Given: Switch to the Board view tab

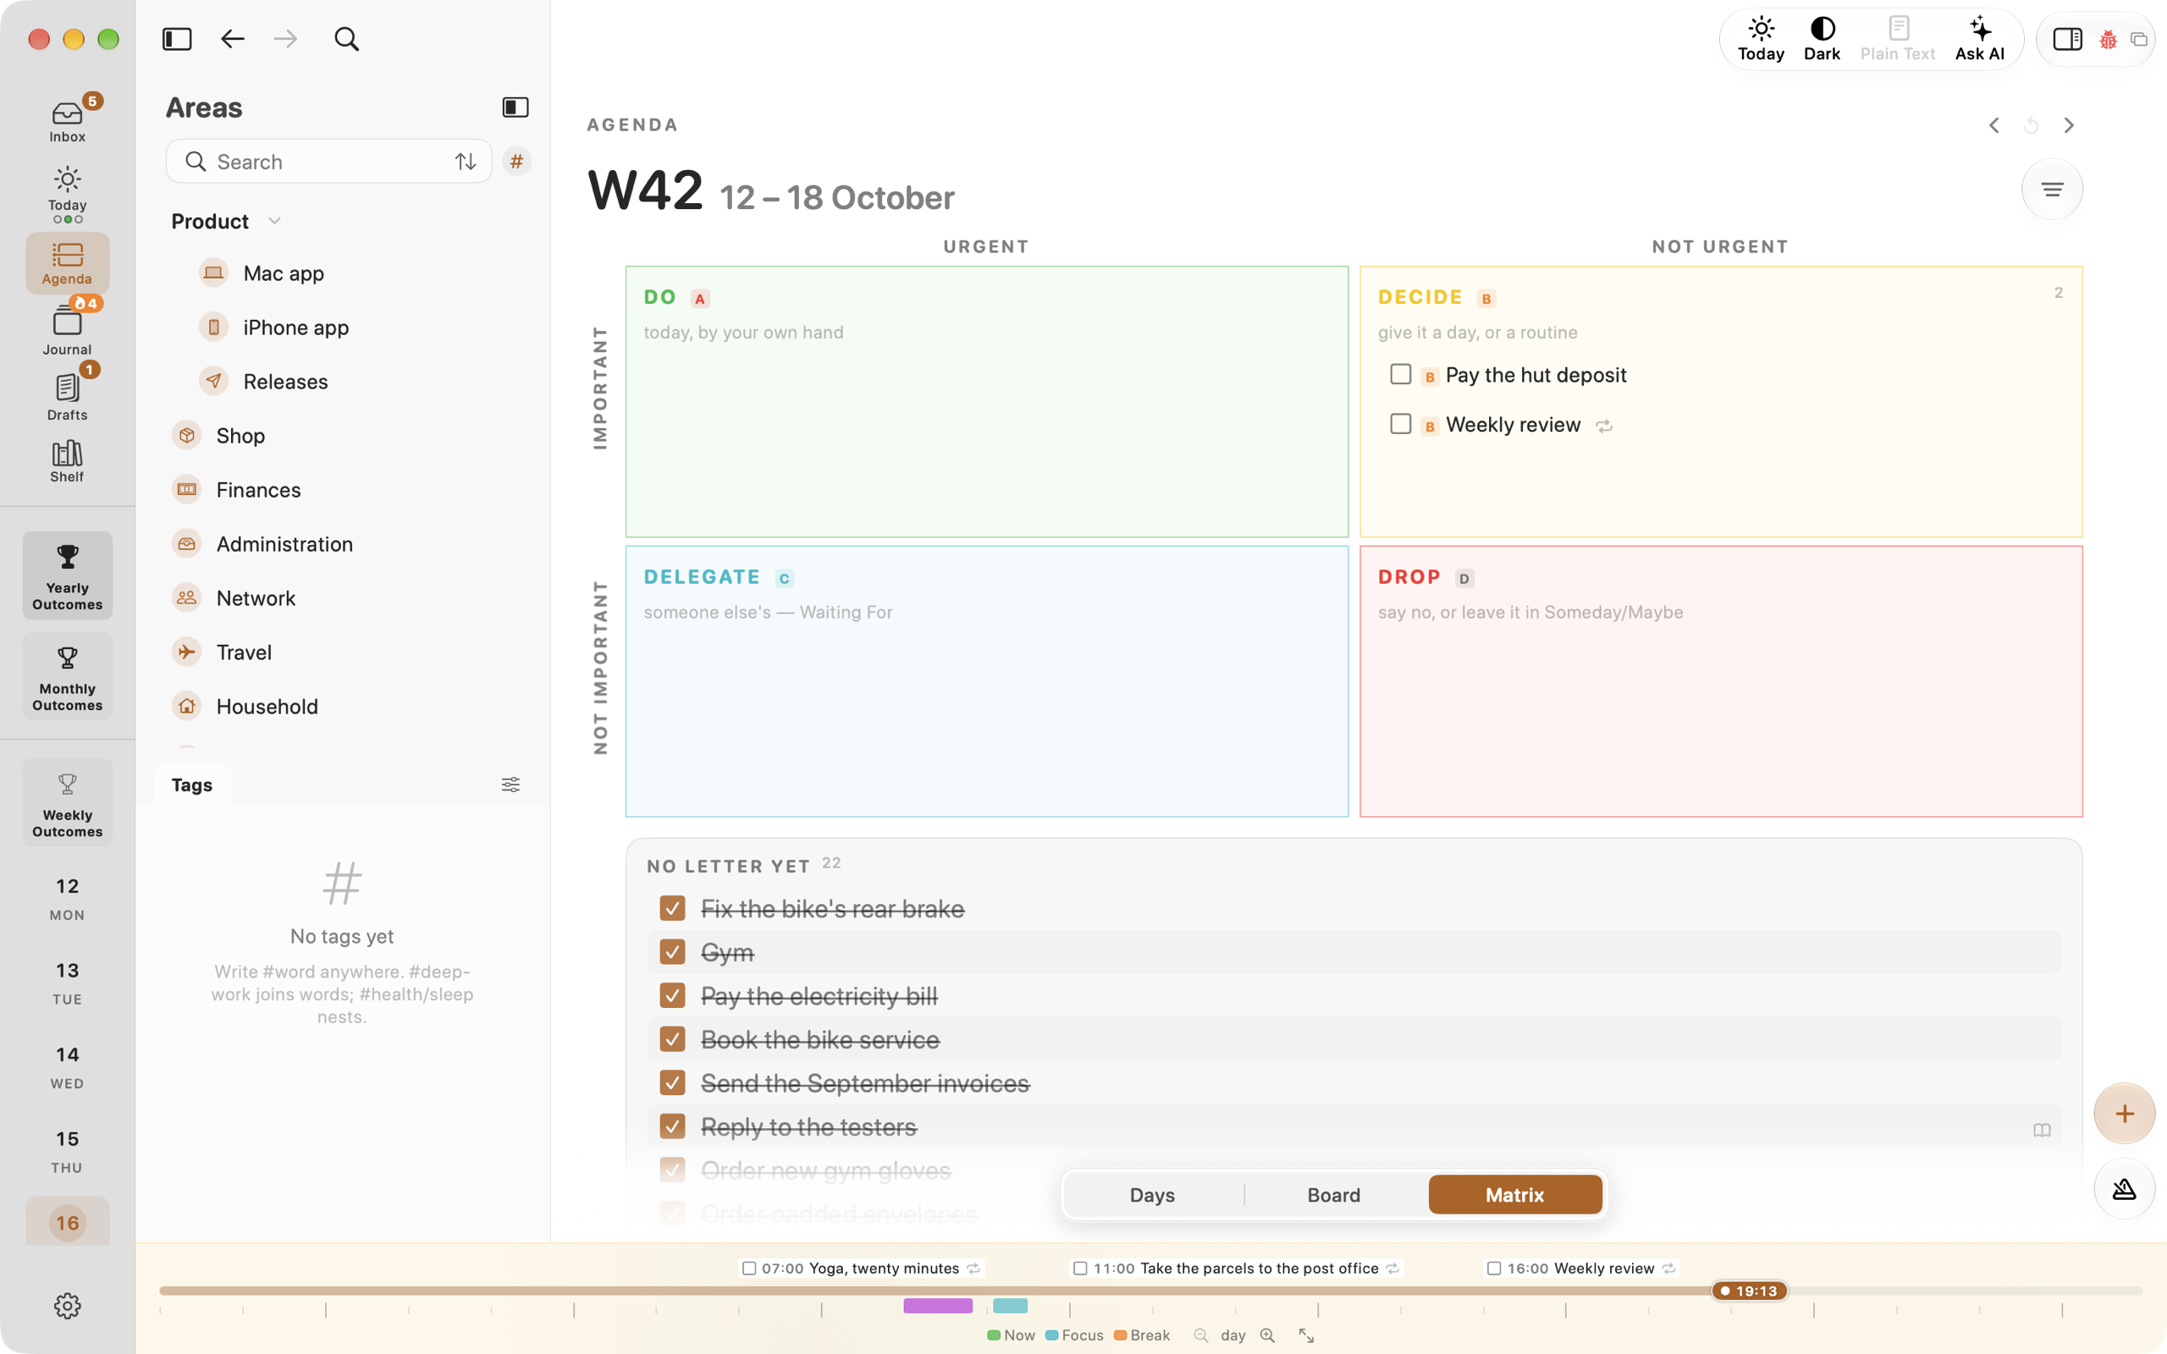Looking at the screenshot, I should tap(1333, 1195).
